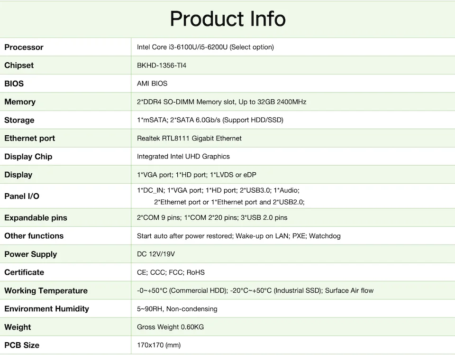
Task: Click the Product Info heading
Action: [227, 19]
